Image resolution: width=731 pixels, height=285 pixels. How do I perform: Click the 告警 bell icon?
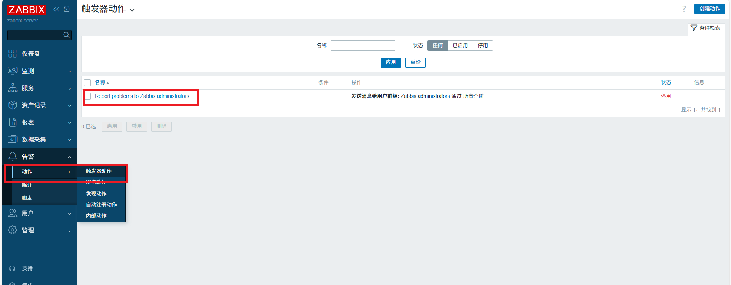(13, 157)
